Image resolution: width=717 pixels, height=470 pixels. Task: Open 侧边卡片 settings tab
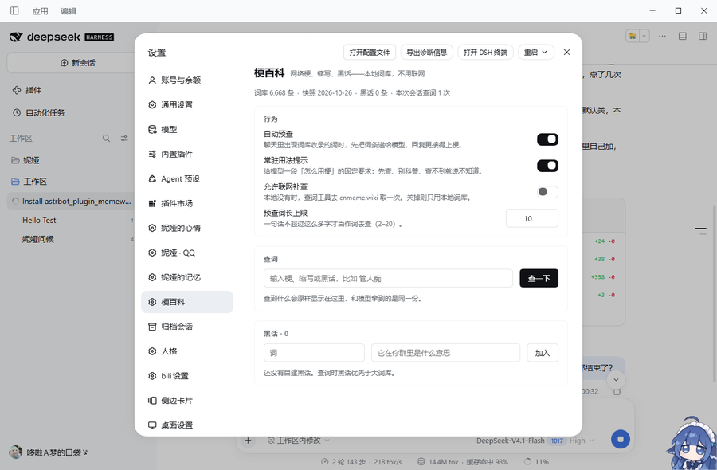(x=186, y=401)
